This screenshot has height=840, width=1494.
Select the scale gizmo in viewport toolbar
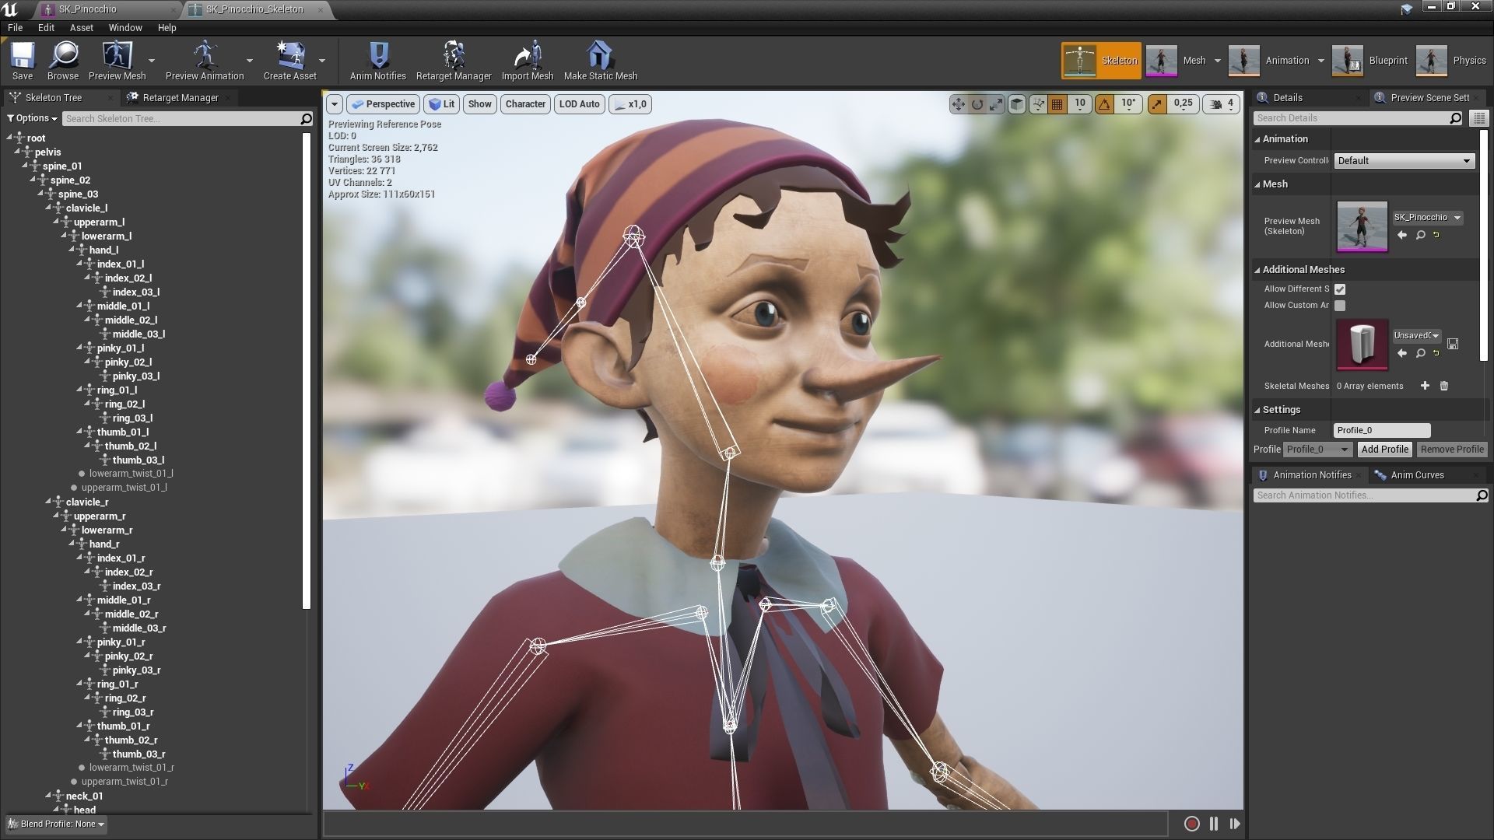click(x=996, y=104)
